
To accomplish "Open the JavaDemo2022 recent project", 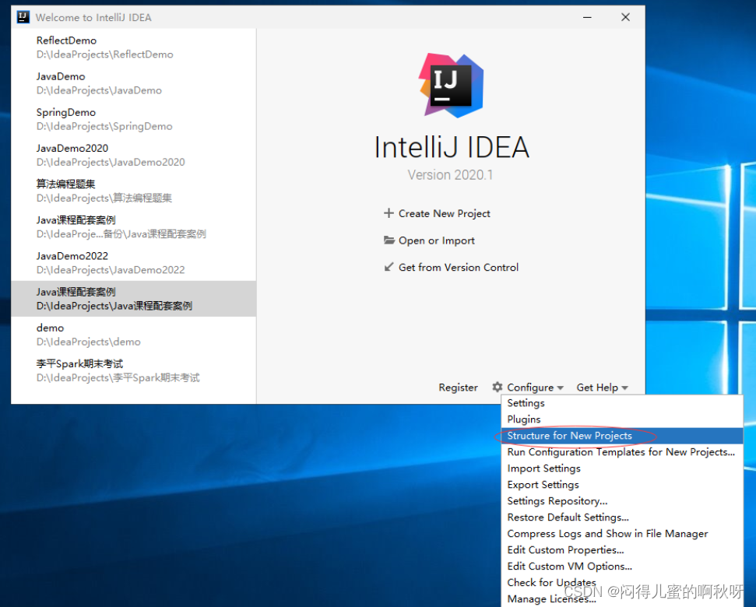I will point(134,262).
